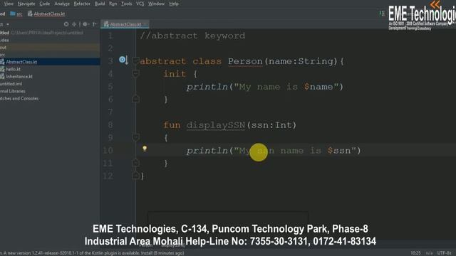Click the abstract keyword on line 3
The width and height of the screenshot is (456, 256).
click(x=163, y=61)
